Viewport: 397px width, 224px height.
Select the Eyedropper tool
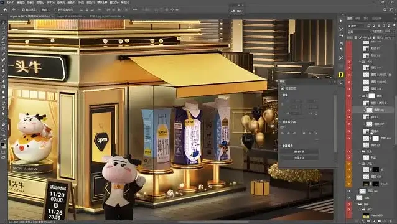[x=3, y=54]
